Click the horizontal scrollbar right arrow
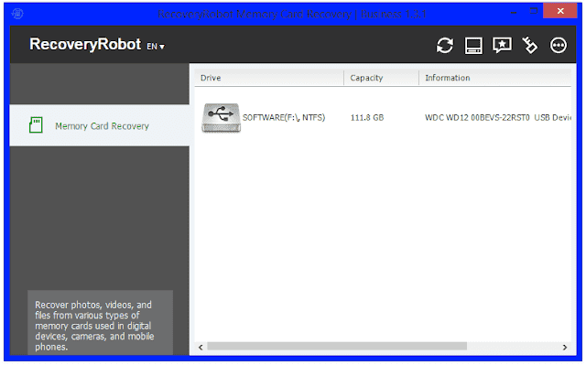 pos(565,347)
